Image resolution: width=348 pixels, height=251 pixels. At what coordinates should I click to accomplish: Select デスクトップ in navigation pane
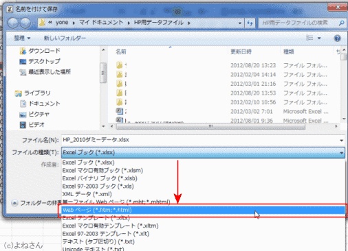tap(40, 61)
